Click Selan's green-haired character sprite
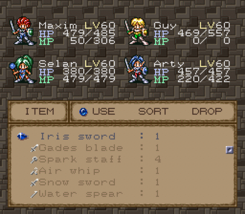The image size is (245, 214). [x=22, y=69]
